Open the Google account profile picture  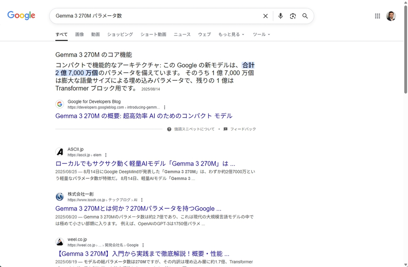[x=391, y=16]
